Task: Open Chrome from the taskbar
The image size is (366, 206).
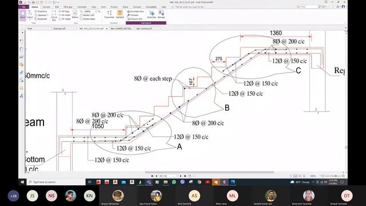Action: 199,182
